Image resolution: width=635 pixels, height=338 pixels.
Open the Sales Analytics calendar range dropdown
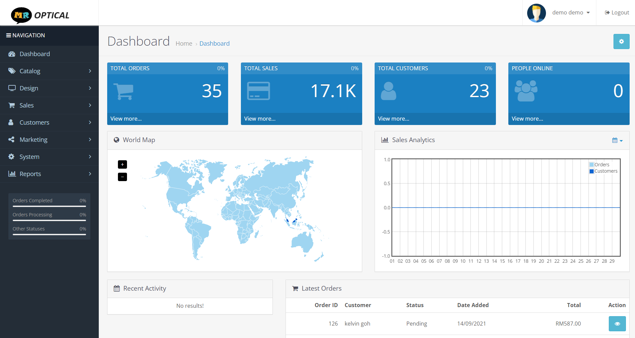[617, 140]
